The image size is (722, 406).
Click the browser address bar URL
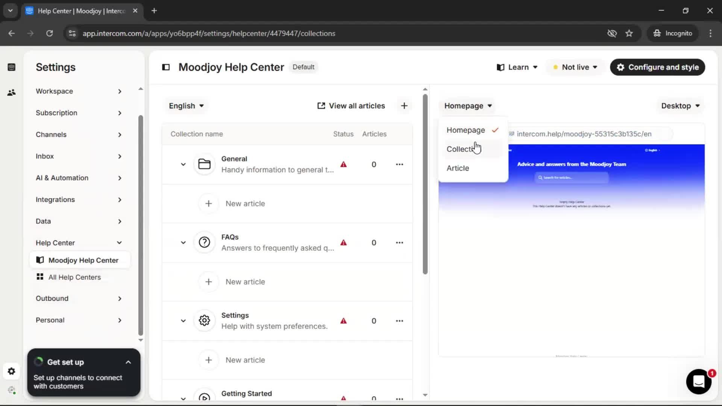click(209, 33)
